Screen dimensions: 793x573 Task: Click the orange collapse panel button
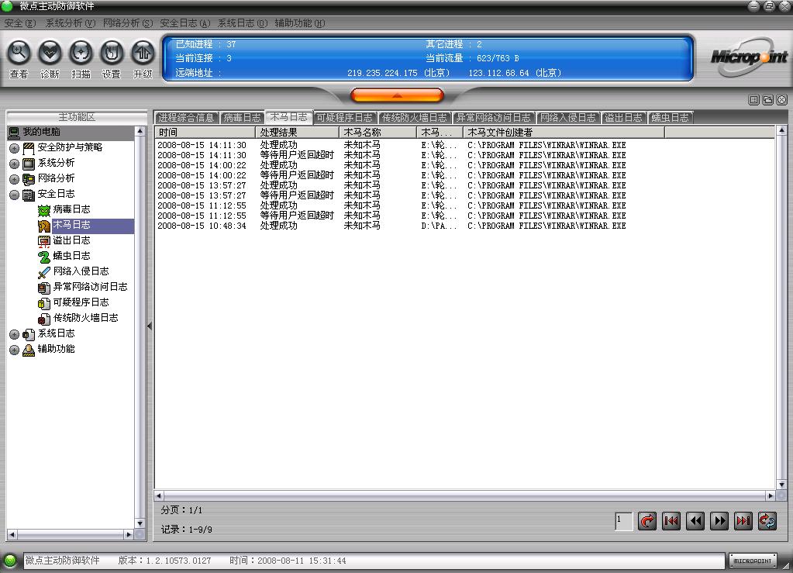pos(397,95)
